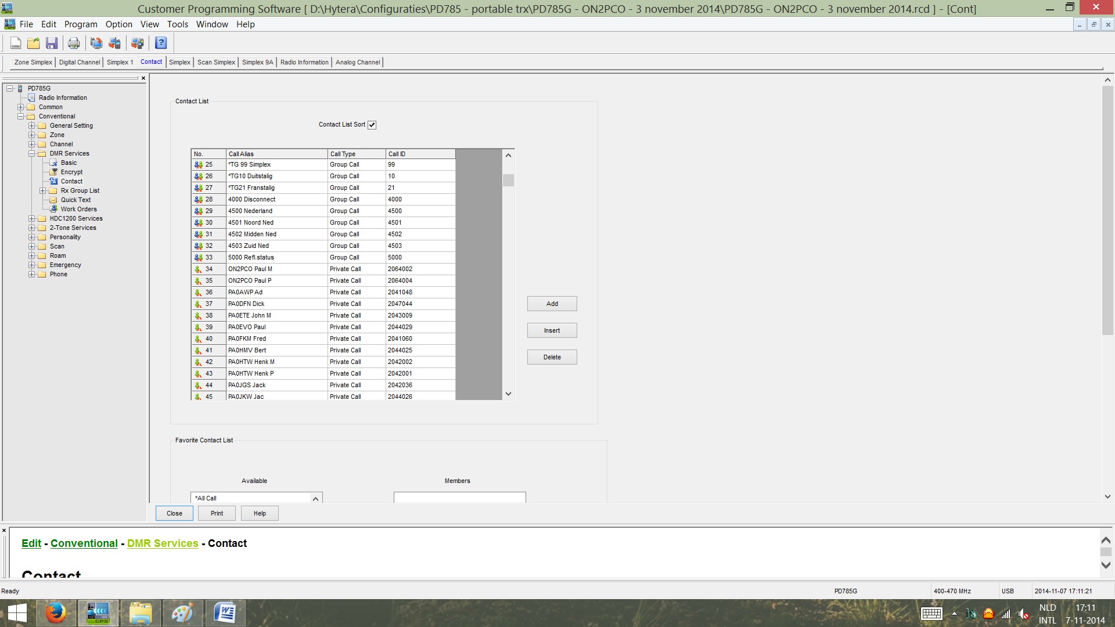The width and height of the screenshot is (1115, 627).
Task: Write data to the radio
Action: 115,43
